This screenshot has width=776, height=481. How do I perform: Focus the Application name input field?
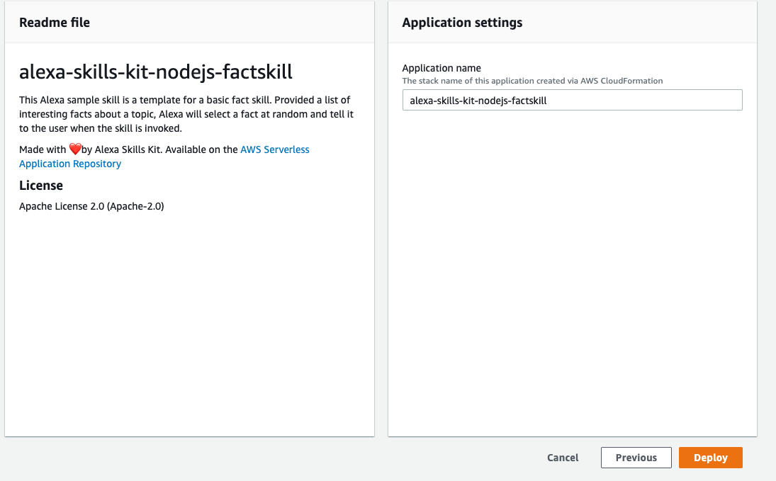572,100
